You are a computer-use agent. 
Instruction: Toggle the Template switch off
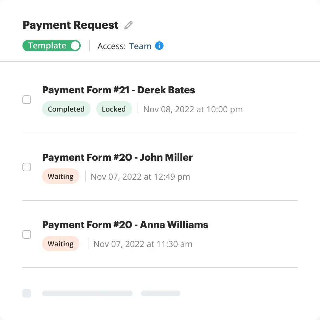[x=51, y=46]
